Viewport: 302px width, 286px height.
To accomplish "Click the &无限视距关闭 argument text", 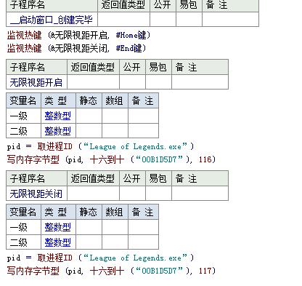I will (78, 48).
